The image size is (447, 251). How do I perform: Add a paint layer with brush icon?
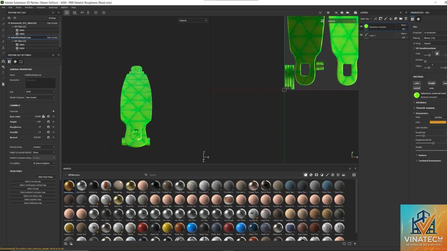pos(386,19)
